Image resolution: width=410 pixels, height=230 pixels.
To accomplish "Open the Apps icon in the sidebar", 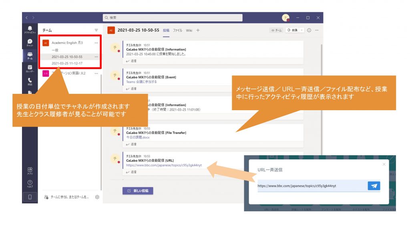I will pyautogui.click(x=30, y=171).
